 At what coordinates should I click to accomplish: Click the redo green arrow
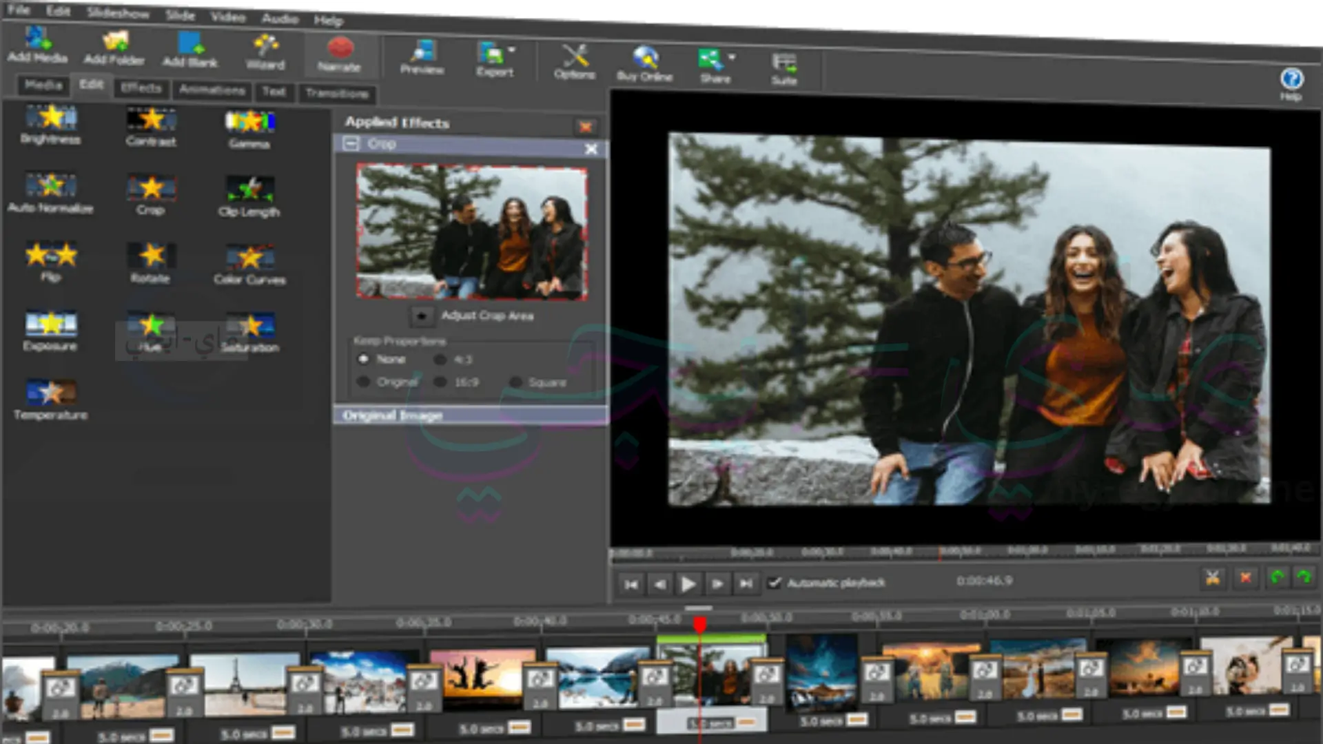click(x=1304, y=577)
